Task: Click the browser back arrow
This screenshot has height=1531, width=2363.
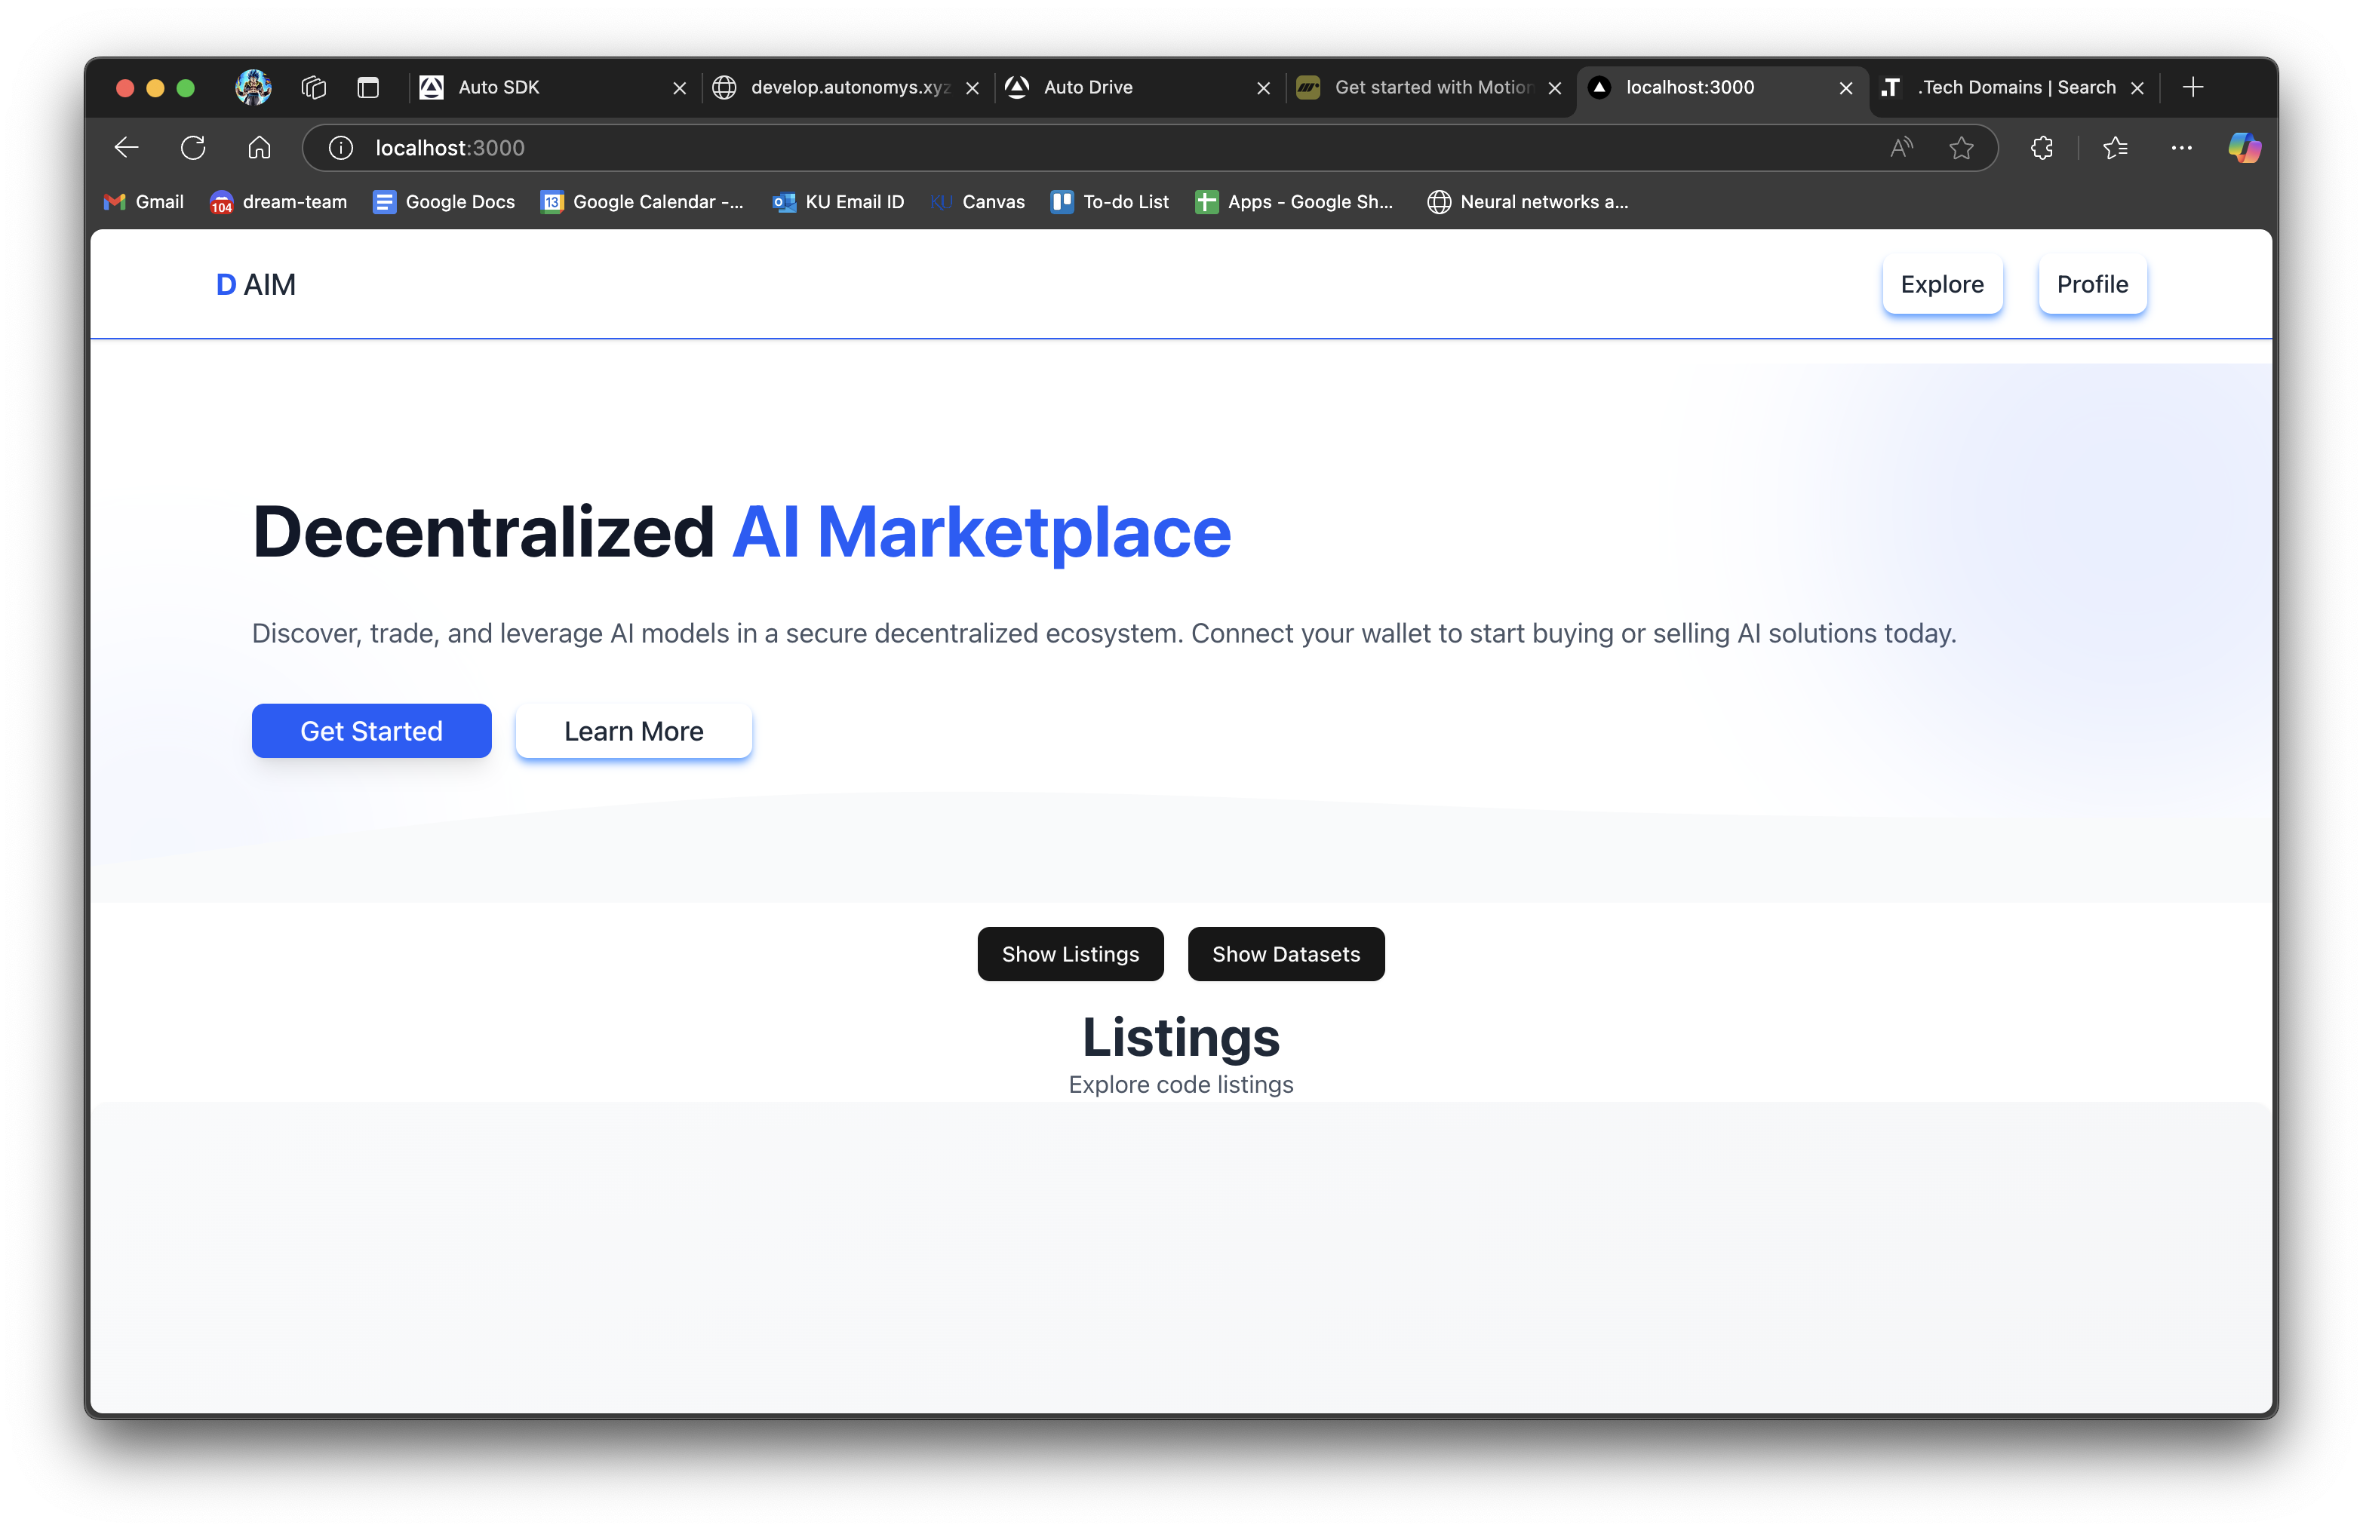Action: click(x=126, y=148)
